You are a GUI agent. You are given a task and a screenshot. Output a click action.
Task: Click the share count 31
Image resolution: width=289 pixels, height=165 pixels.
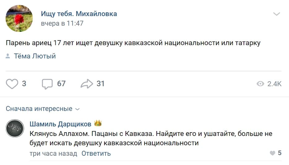100,84
